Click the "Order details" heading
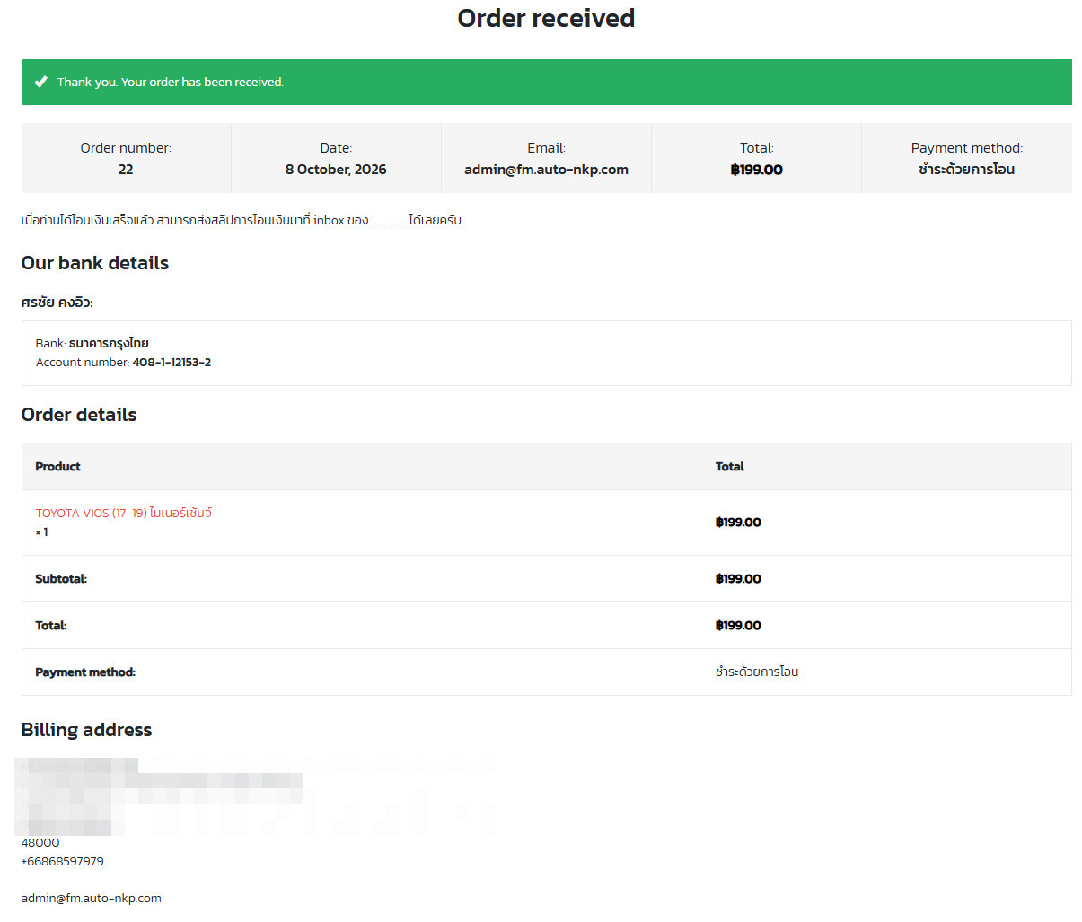The image size is (1082, 922). coord(79,415)
